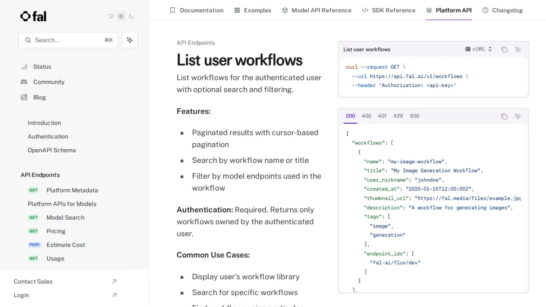Viewport: 546px width, 307px height.
Task: Copy the response example code
Action: point(504,116)
